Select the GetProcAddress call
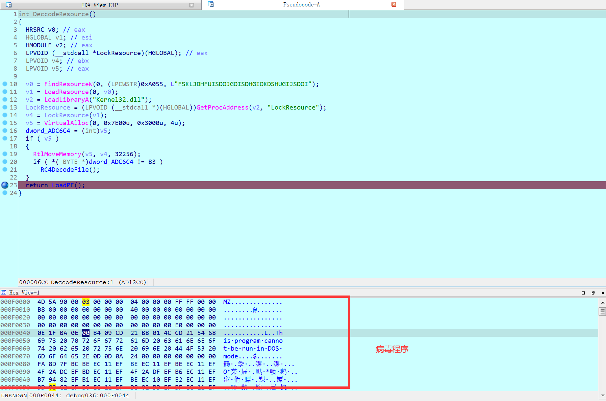The width and height of the screenshot is (606, 401). [222, 108]
